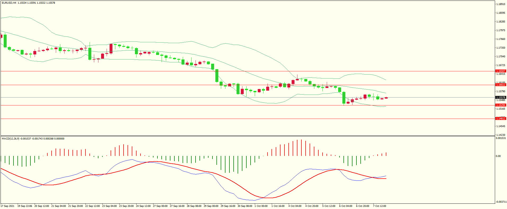Select the red 1.14812 price label
The height and width of the screenshot is (209, 507).
(x=500, y=119)
